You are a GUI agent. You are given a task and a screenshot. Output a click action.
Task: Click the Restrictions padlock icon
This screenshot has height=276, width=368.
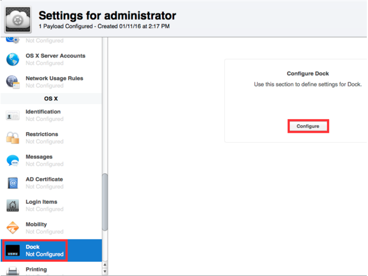[13, 138]
